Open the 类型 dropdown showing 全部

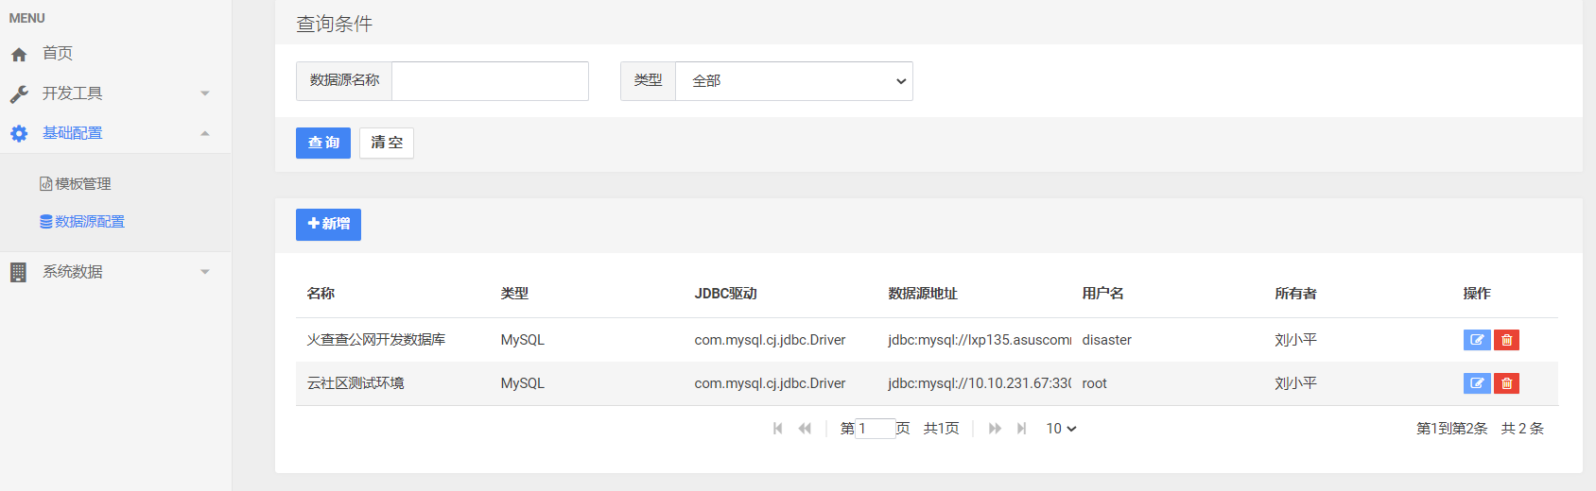pyautogui.click(x=794, y=81)
